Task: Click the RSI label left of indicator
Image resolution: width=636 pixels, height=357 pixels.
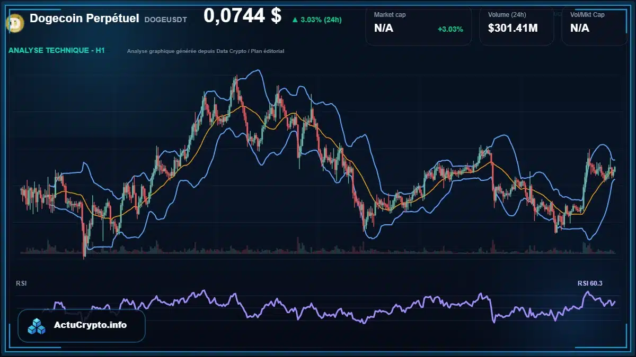Action: [x=21, y=283]
